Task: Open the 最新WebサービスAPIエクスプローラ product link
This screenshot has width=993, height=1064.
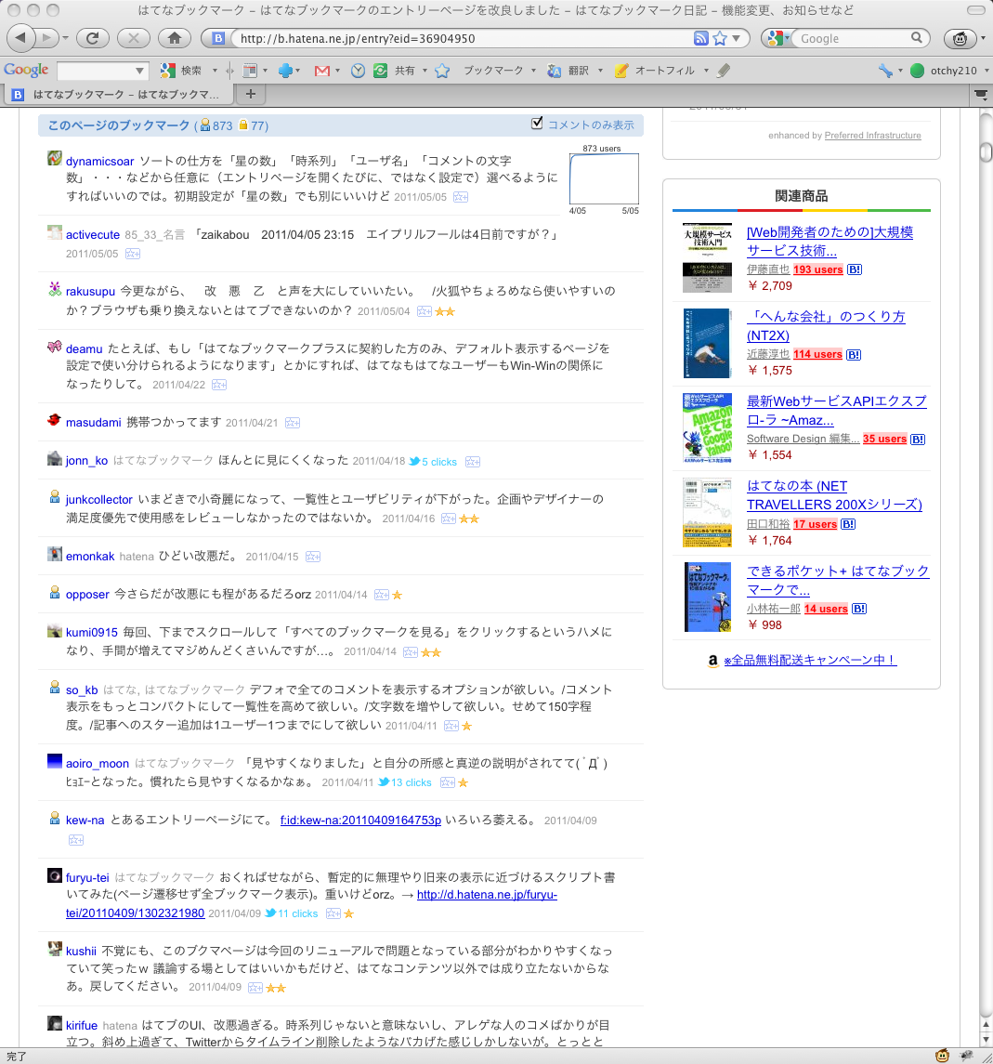Action: (x=836, y=411)
